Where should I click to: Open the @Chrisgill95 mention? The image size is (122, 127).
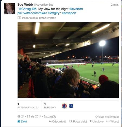[x=28, y=9]
